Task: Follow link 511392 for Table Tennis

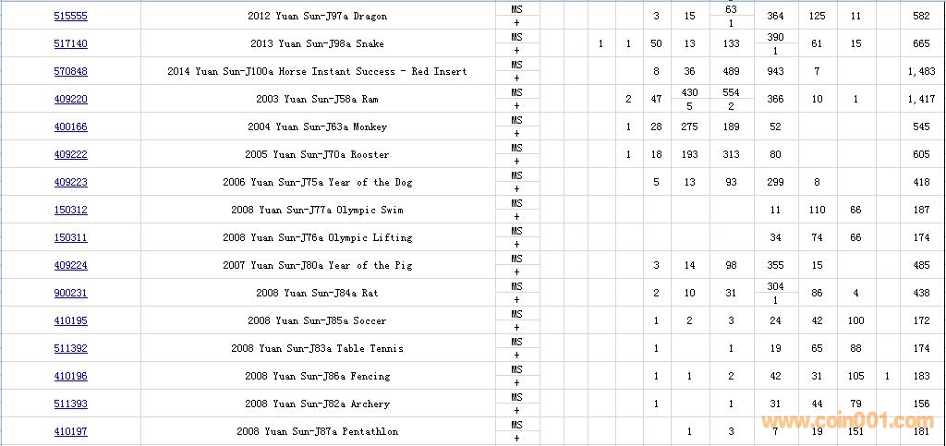Action: click(70, 349)
